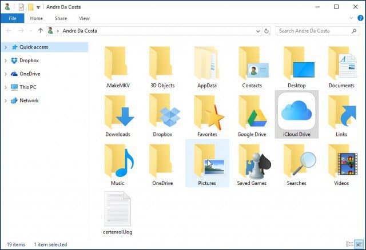
Task: Click the Help question mark icon
Action: tap(360, 18)
